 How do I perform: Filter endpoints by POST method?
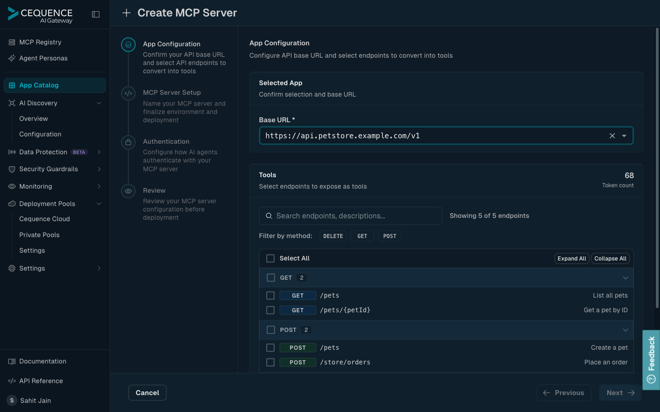tap(390, 236)
